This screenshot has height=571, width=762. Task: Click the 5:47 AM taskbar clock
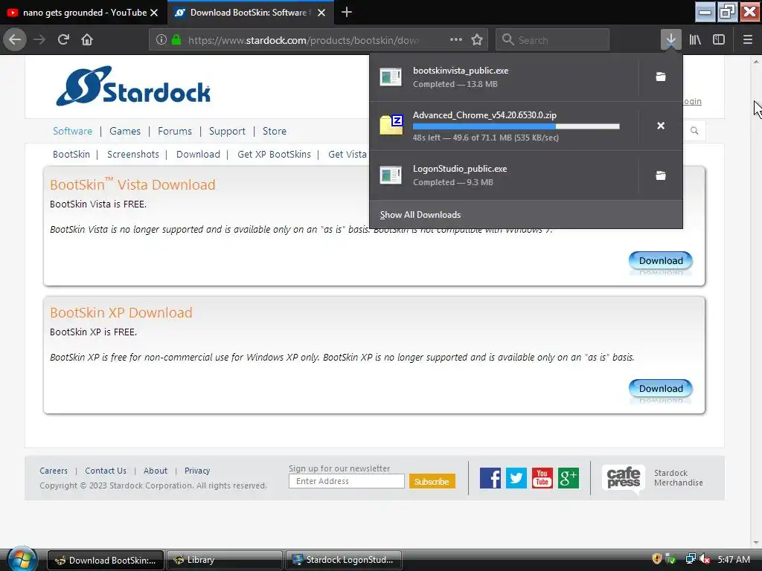tap(734, 559)
